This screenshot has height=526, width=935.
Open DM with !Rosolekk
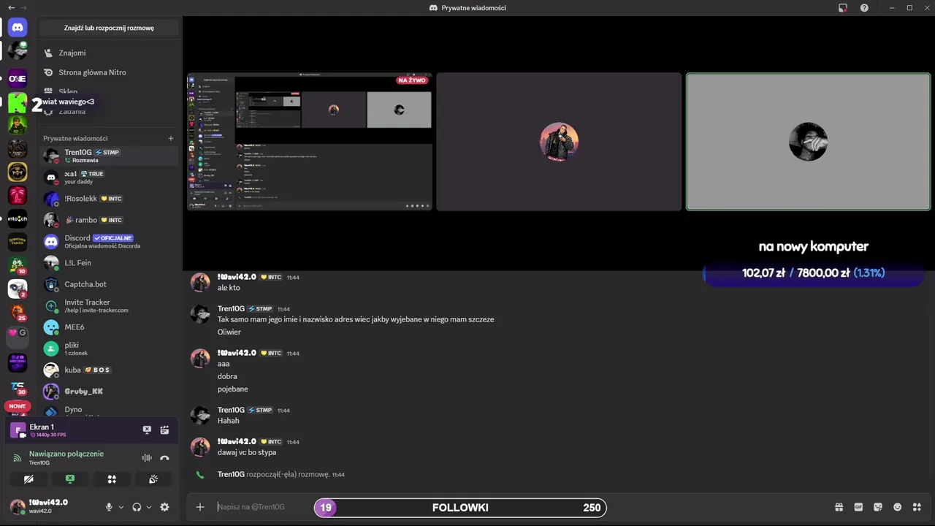[x=108, y=199]
